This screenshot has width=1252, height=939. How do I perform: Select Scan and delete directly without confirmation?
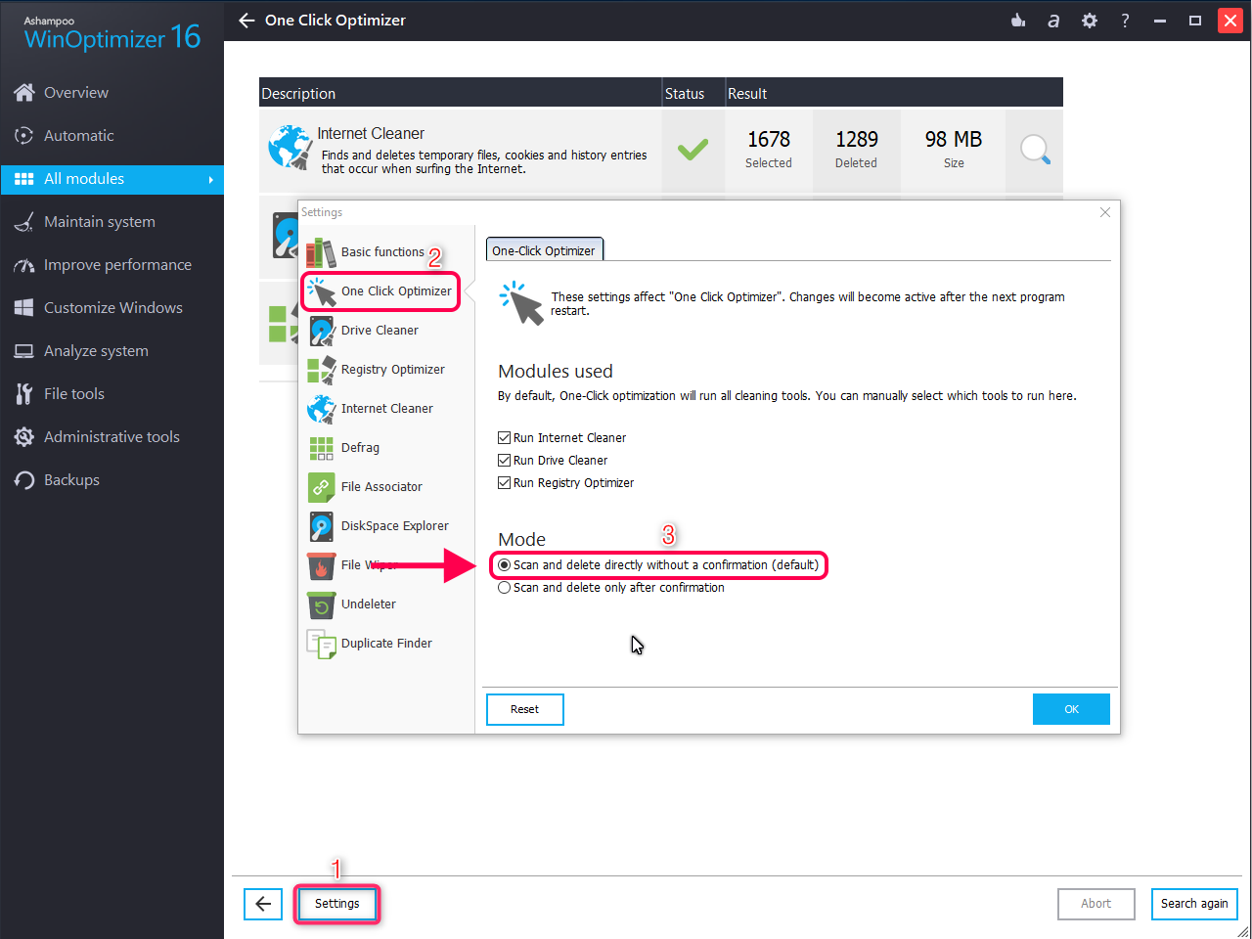coord(504,565)
